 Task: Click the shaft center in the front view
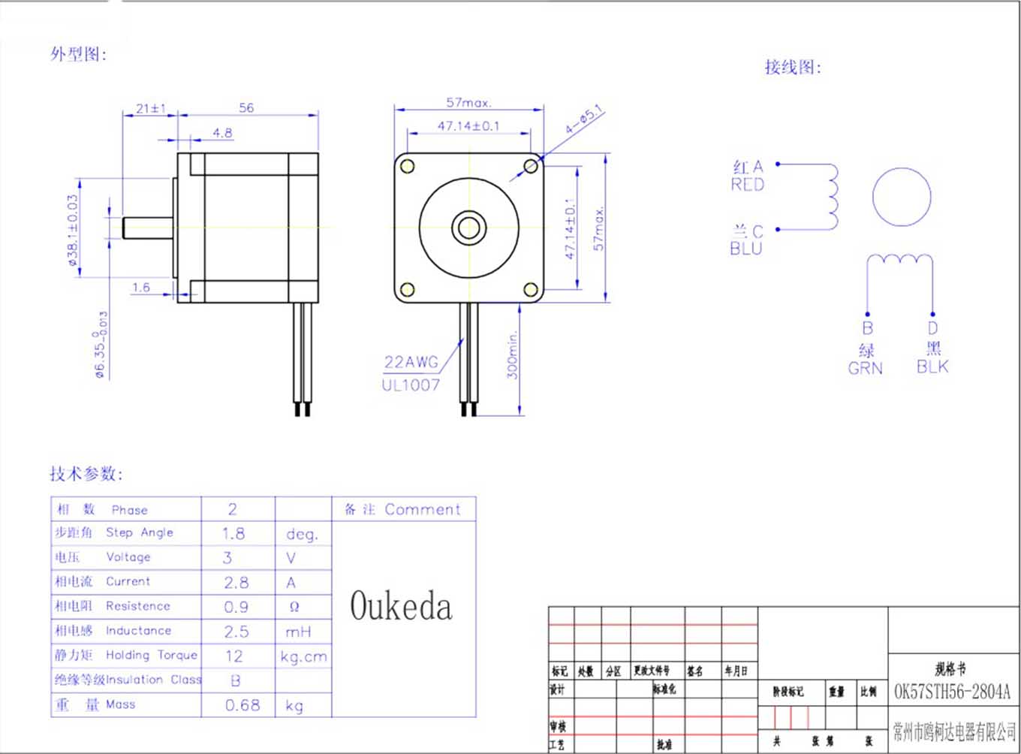(x=468, y=227)
